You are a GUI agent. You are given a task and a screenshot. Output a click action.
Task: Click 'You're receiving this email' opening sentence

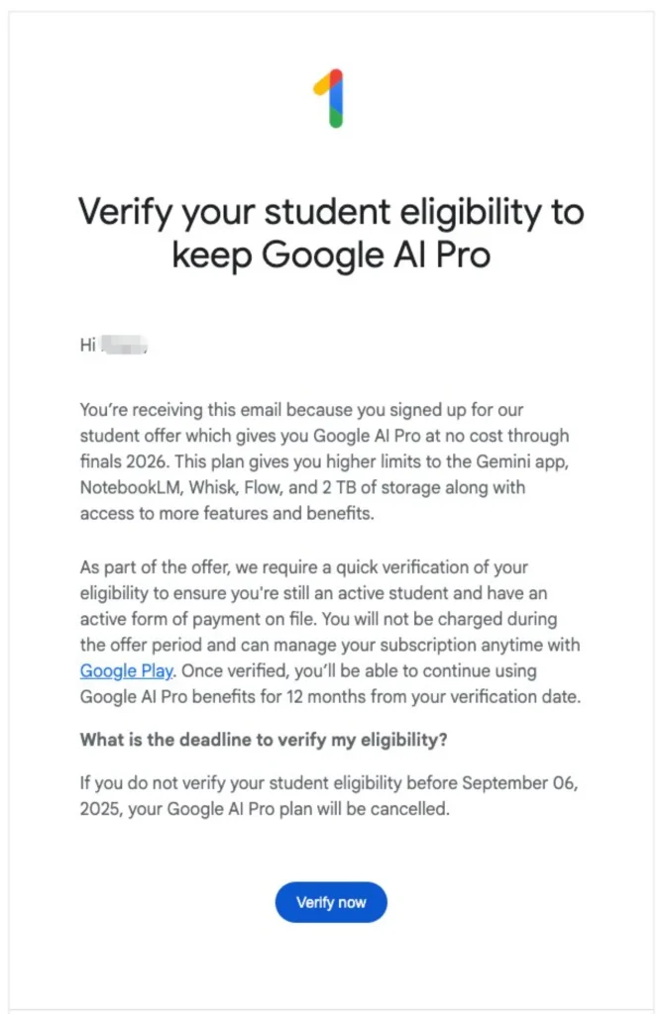pyautogui.click(x=198, y=411)
